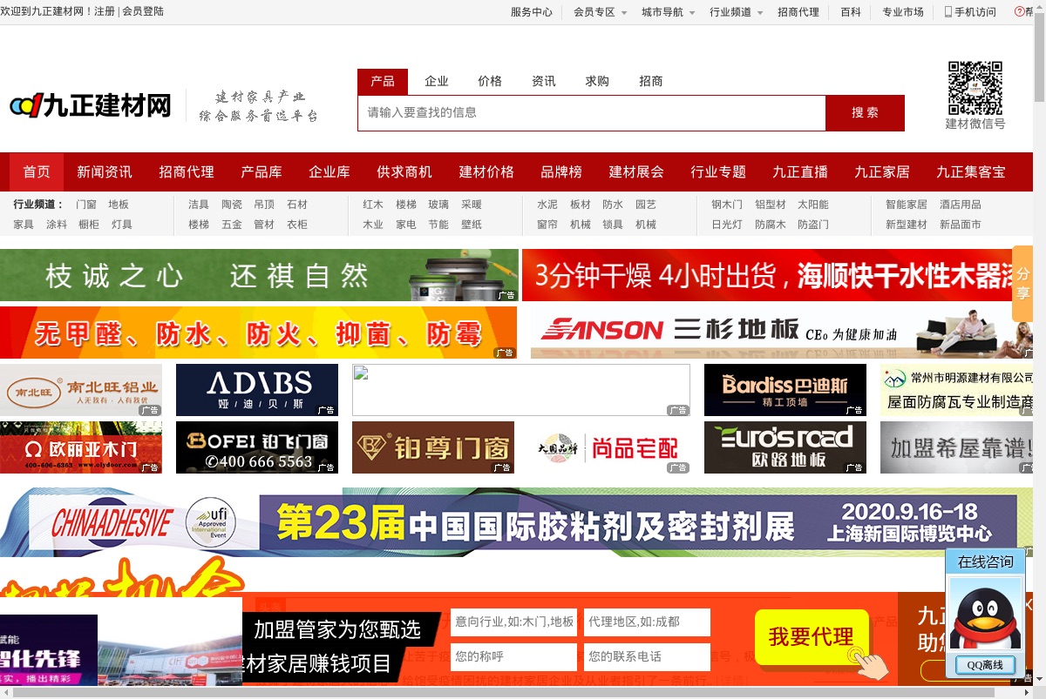Select the 产品 search tab
Image resolution: width=1046 pixels, height=699 pixels.
(383, 81)
